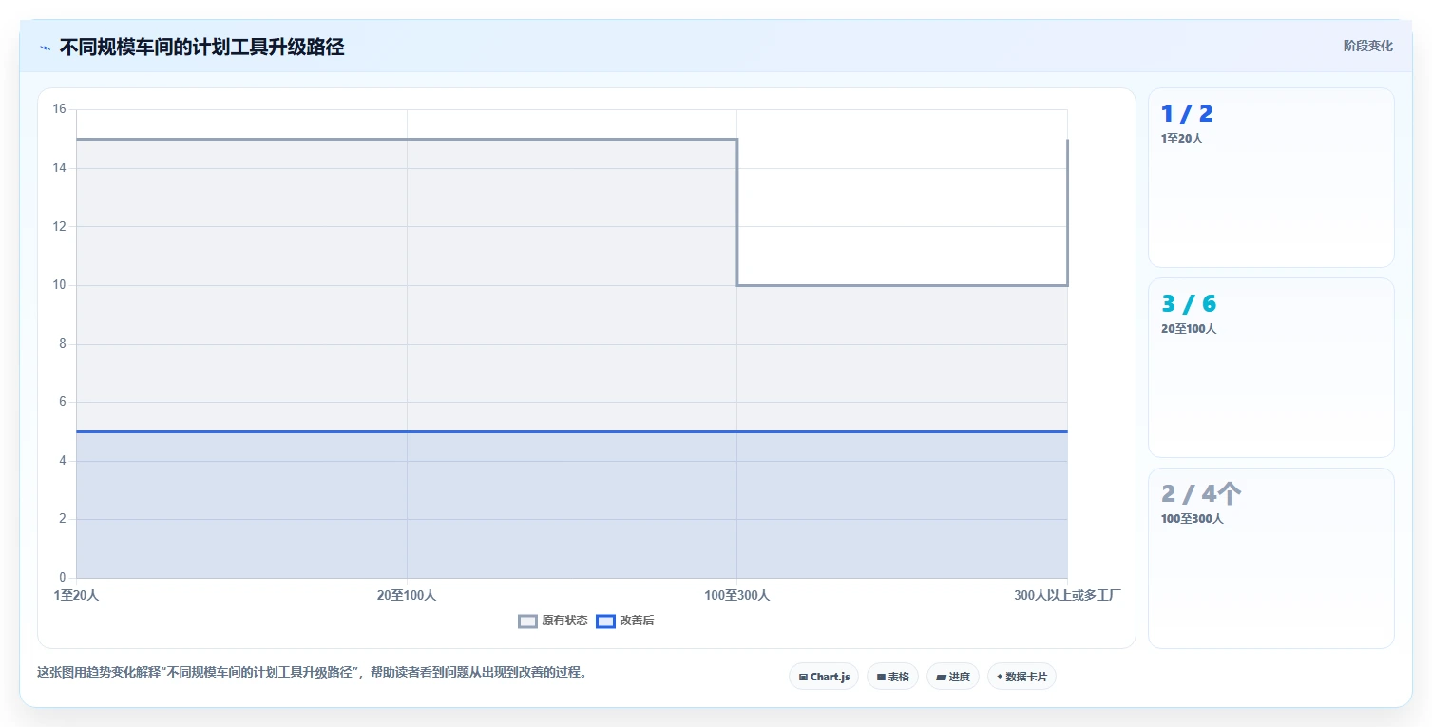Select the 进度 tag
Viewport: 1432px width, 727px height.
pyautogui.click(x=953, y=677)
